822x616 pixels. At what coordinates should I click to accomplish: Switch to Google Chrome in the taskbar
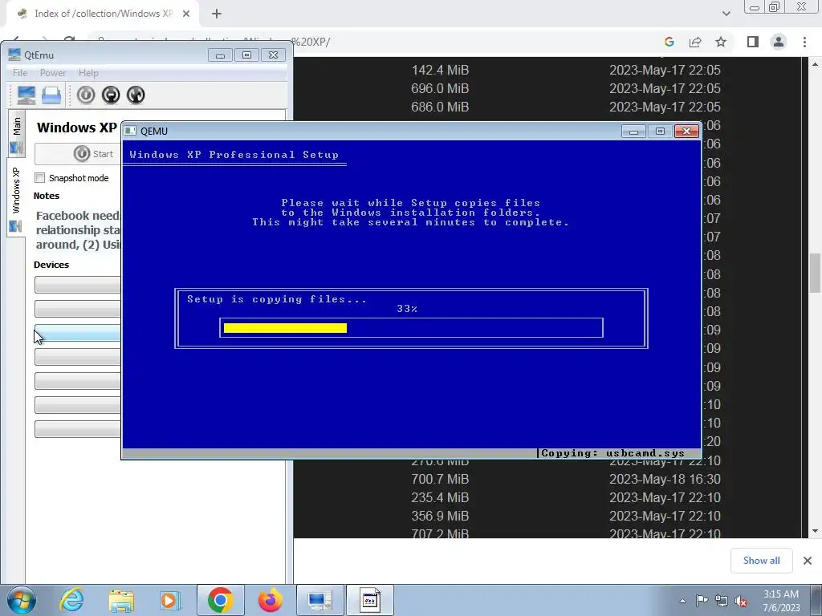pos(220,600)
